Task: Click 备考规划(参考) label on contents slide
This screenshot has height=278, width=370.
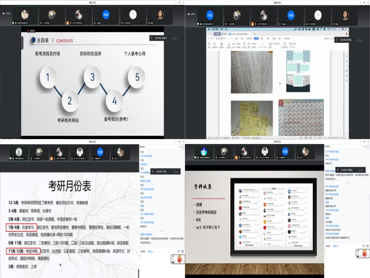Action: click(116, 119)
